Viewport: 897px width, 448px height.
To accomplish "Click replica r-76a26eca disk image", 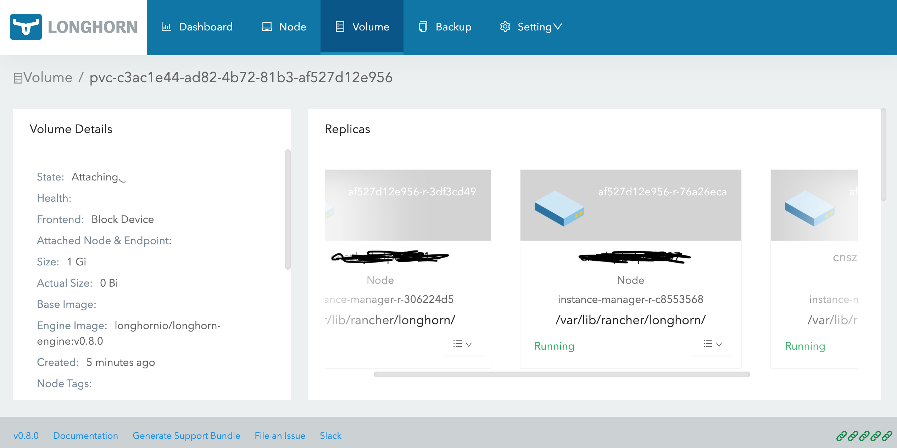I will point(559,208).
